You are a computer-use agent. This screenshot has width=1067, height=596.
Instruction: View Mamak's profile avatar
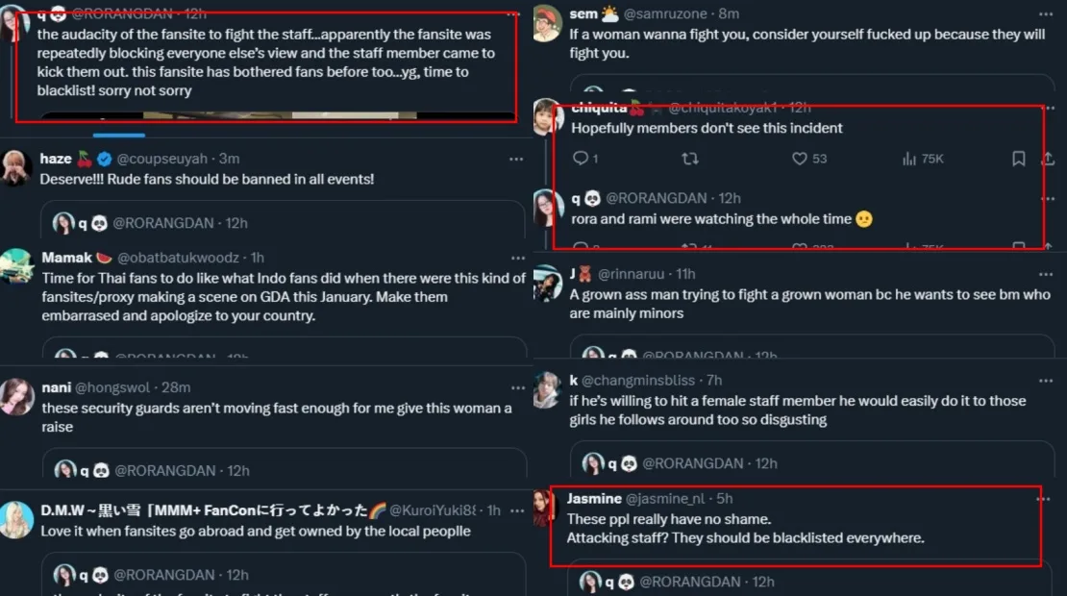(16, 266)
